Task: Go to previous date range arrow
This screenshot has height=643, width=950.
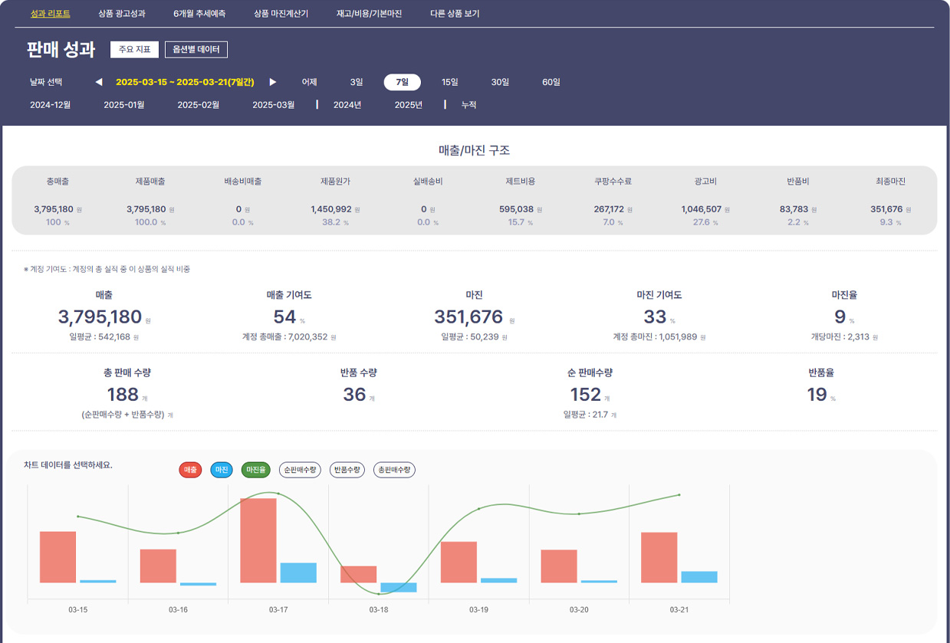Action: click(98, 82)
